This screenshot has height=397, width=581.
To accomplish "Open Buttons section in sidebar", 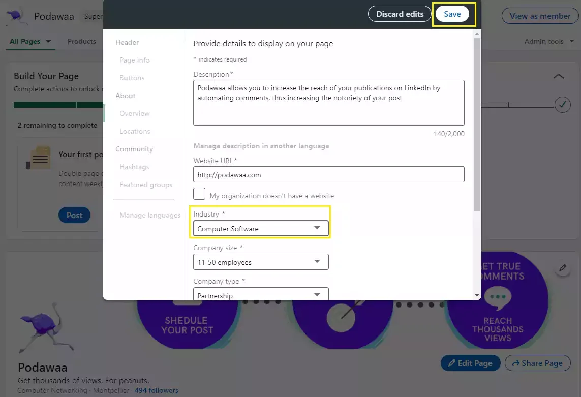I will 132,78.
